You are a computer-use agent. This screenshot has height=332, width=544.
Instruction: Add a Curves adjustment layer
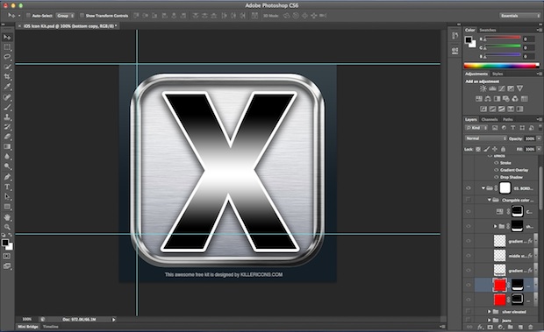click(502, 88)
